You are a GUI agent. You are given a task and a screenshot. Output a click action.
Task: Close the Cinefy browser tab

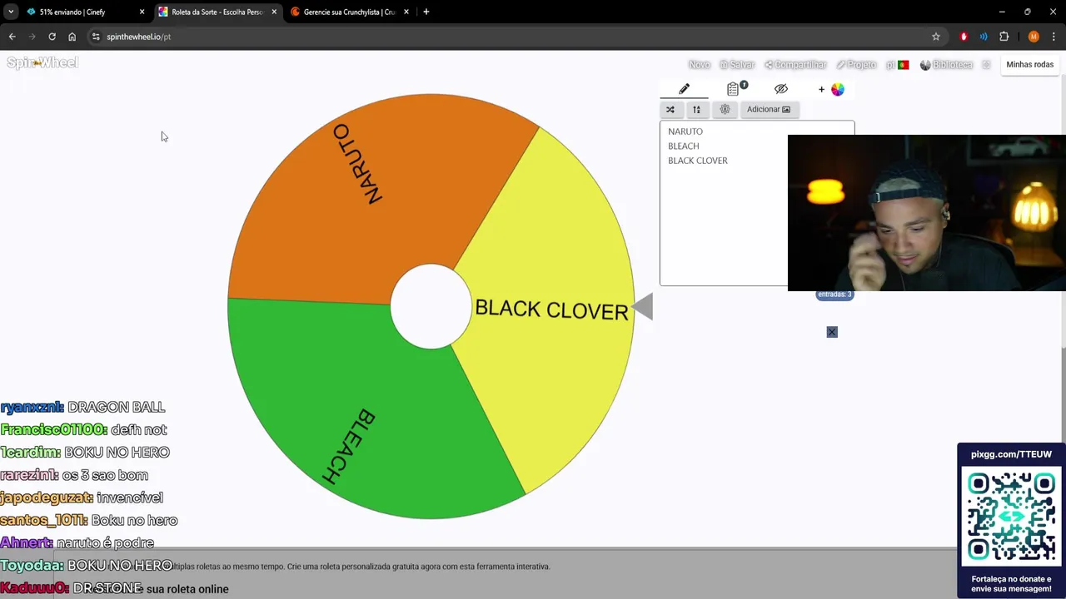142,12
